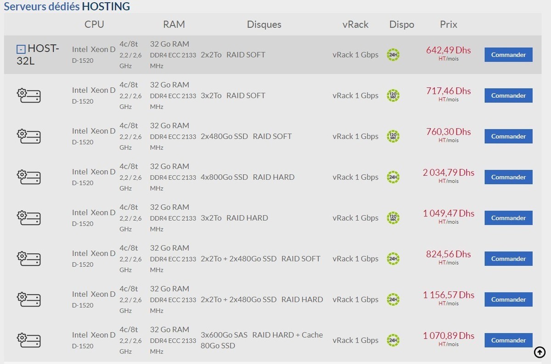Click the Prix column header

click(x=448, y=24)
